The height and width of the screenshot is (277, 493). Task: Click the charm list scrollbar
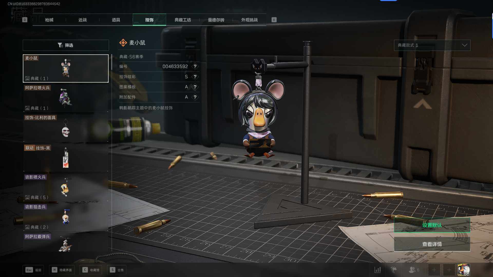tap(112, 62)
